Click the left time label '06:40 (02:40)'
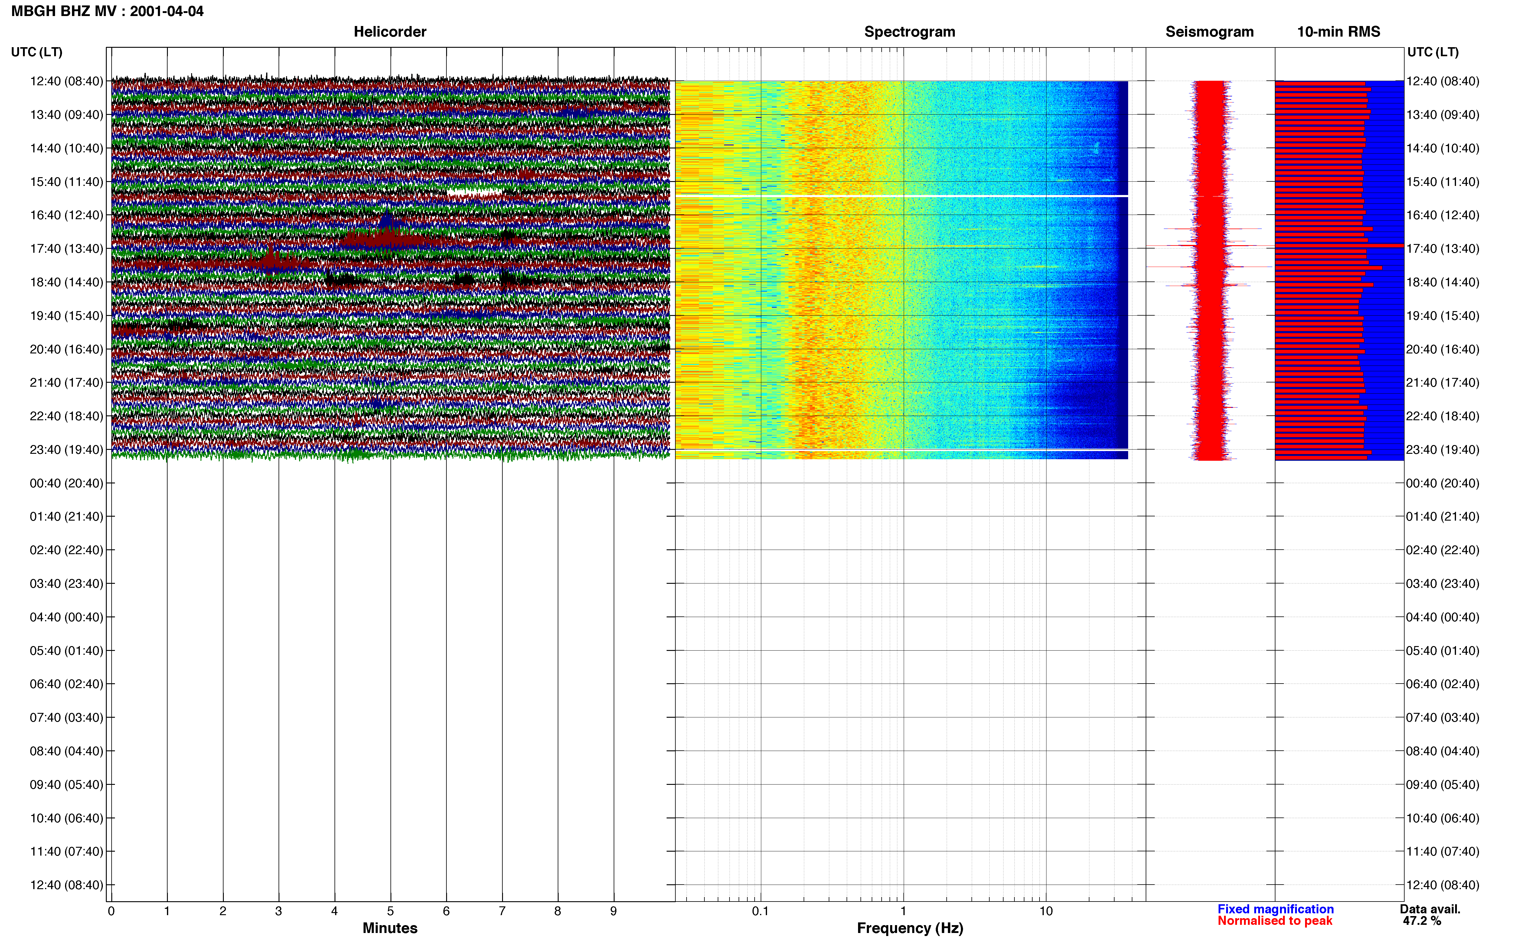The height and width of the screenshot is (949, 1518). pos(67,684)
